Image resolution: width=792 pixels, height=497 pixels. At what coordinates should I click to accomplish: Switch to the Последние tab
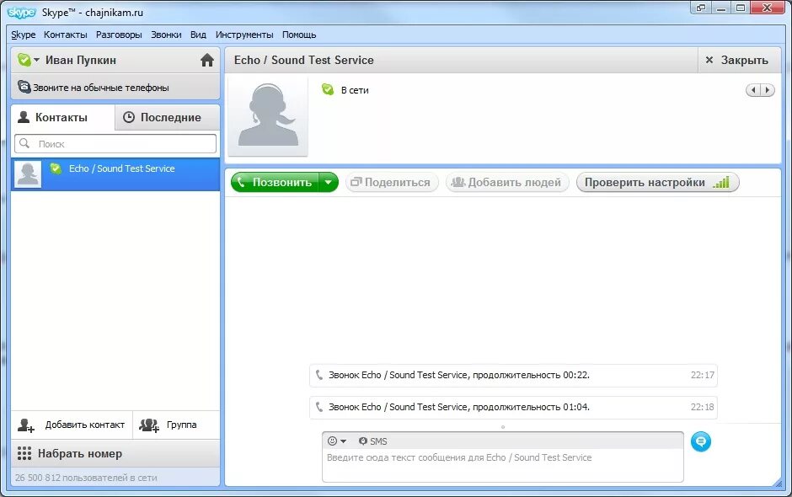(168, 117)
